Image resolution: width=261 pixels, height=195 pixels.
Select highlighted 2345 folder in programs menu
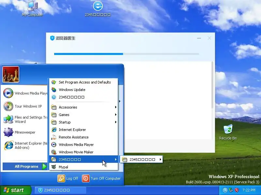pyautogui.click(x=84, y=160)
